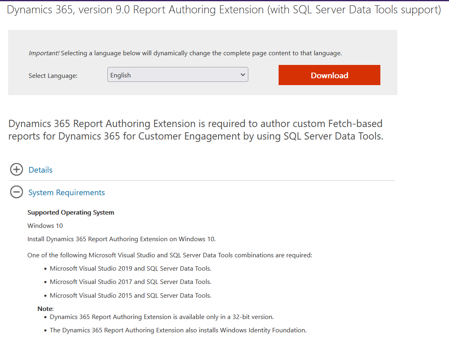Click the Windows Identity Foundation note line
This screenshot has height=340, width=449.
(178, 330)
